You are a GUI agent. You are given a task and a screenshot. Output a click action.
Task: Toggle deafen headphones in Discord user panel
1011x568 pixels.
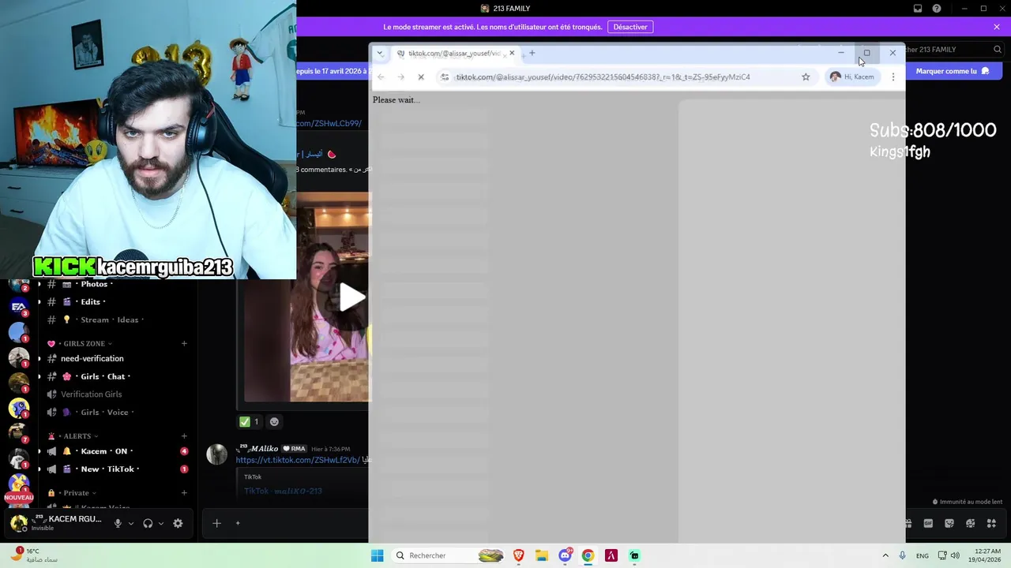(148, 523)
